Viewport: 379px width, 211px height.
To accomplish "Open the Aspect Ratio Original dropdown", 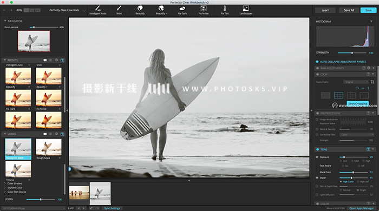I will (x=356, y=82).
